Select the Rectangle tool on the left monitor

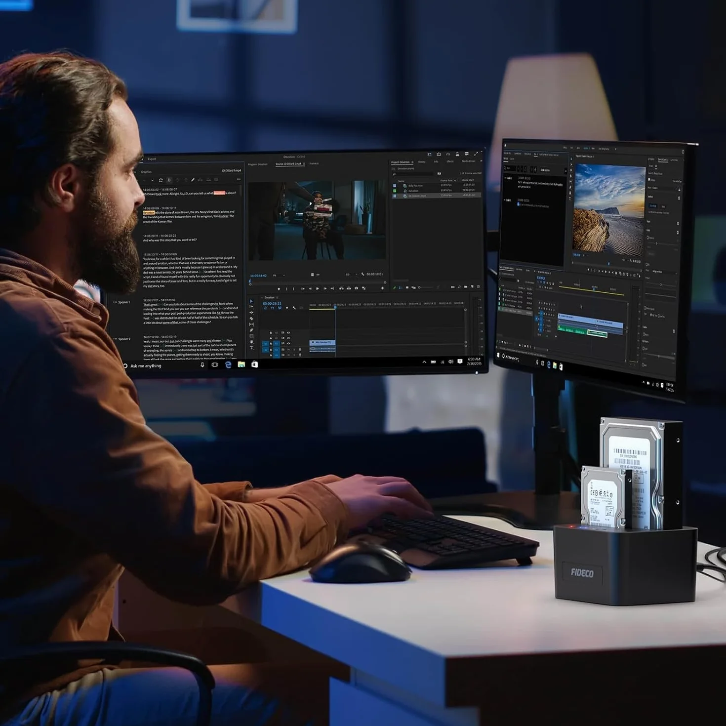click(251, 336)
